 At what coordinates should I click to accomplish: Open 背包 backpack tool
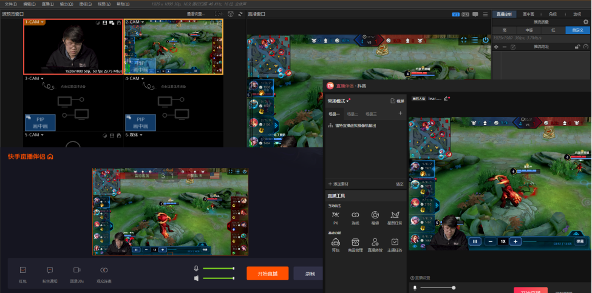coord(335,244)
